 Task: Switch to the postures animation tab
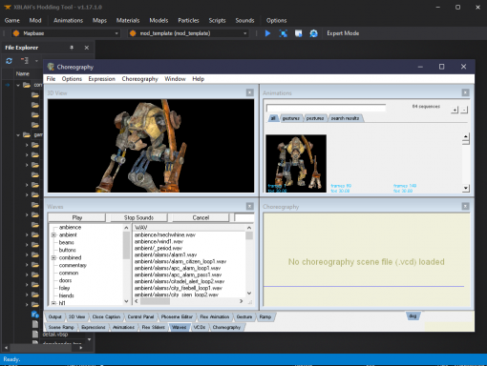coord(315,118)
